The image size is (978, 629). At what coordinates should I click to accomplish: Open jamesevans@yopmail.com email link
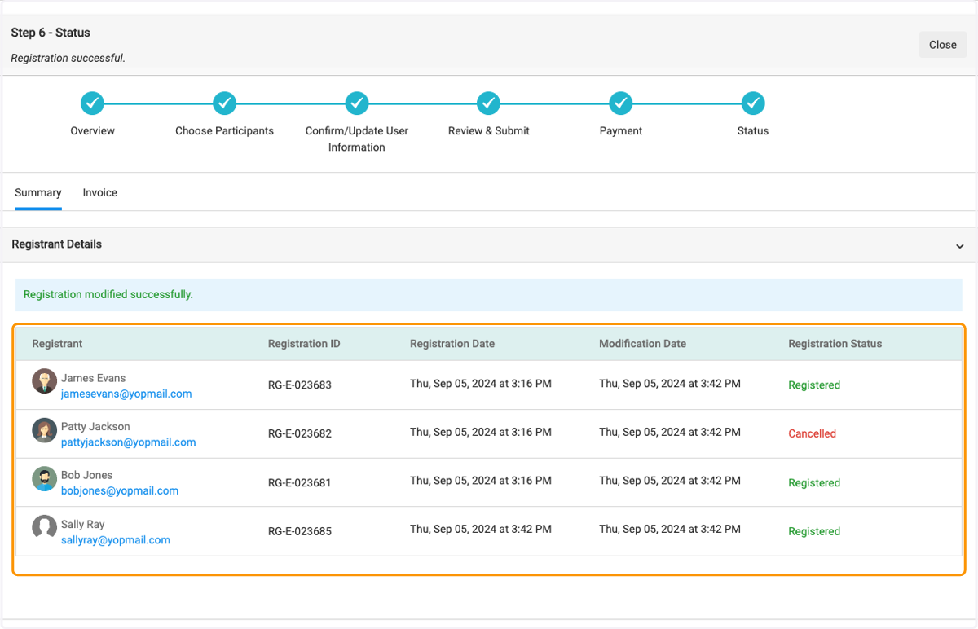point(126,394)
